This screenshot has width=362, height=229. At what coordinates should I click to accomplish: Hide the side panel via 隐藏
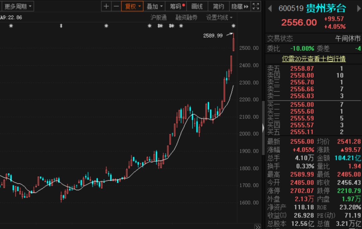(240, 6)
